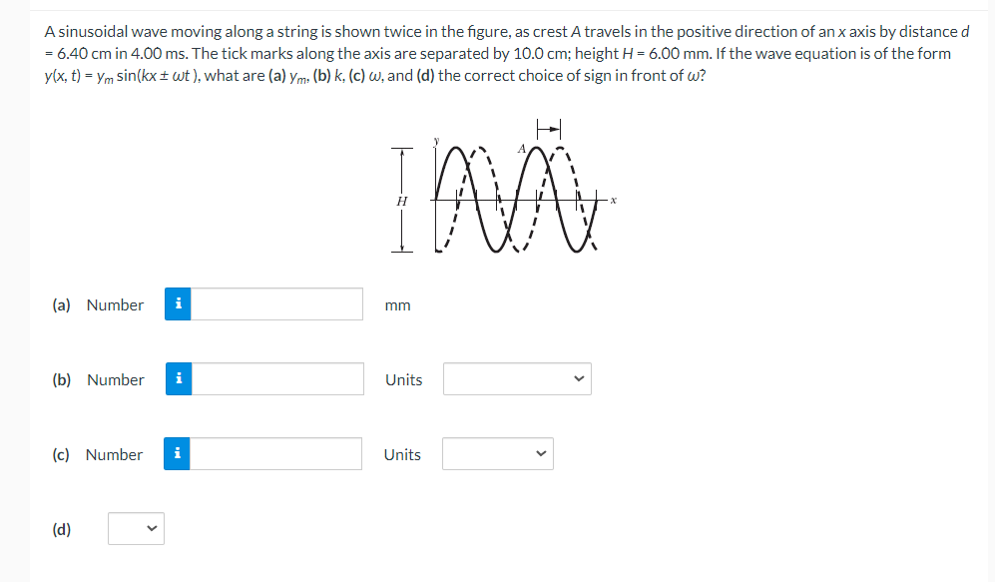Click the (d) label text
This screenshot has height=582, width=995.
pyautogui.click(x=61, y=529)
